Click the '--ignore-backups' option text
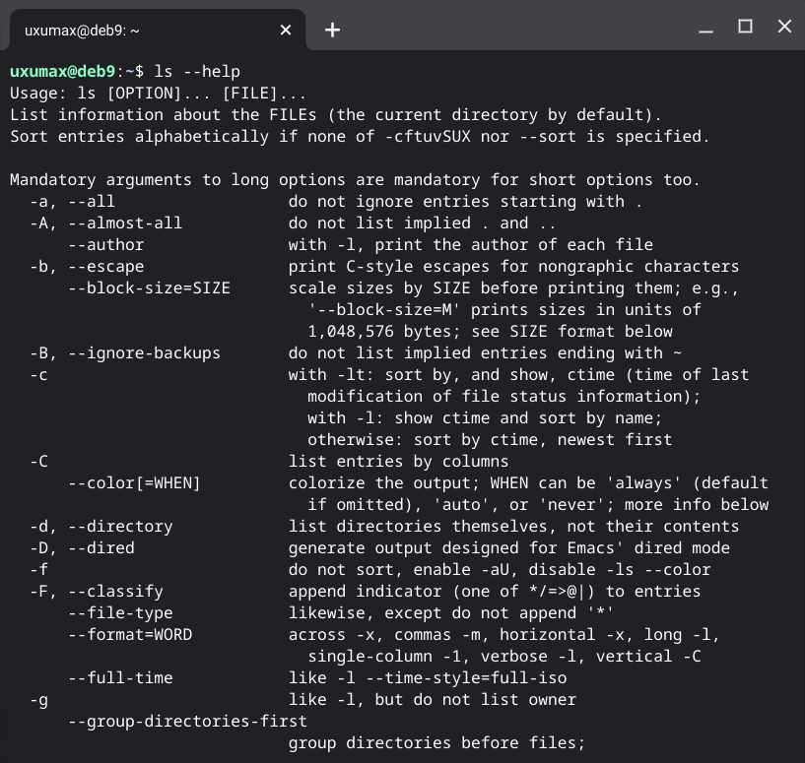Screen dimensions: 805x763 click(x=144, y=353)
